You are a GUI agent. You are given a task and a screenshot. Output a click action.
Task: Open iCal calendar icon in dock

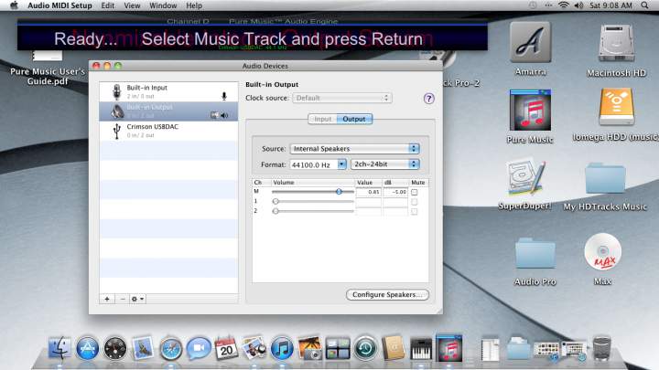[226, 348]
